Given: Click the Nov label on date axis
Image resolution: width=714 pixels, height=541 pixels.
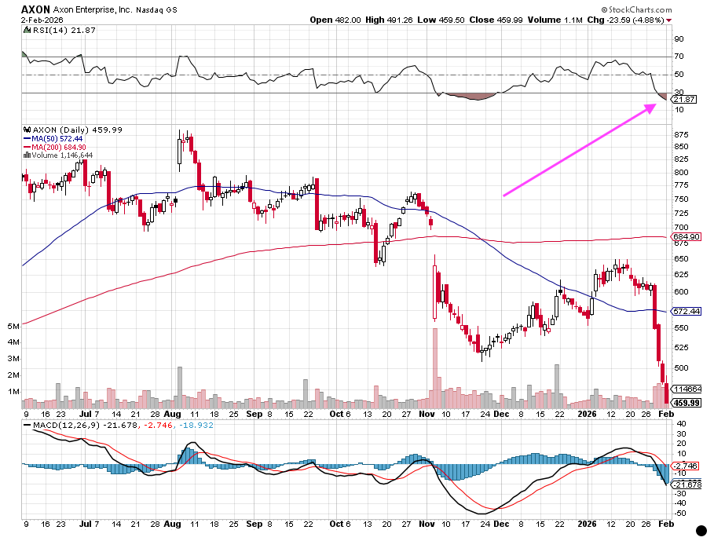Looking at the screenshot, I should click(426, 413).
